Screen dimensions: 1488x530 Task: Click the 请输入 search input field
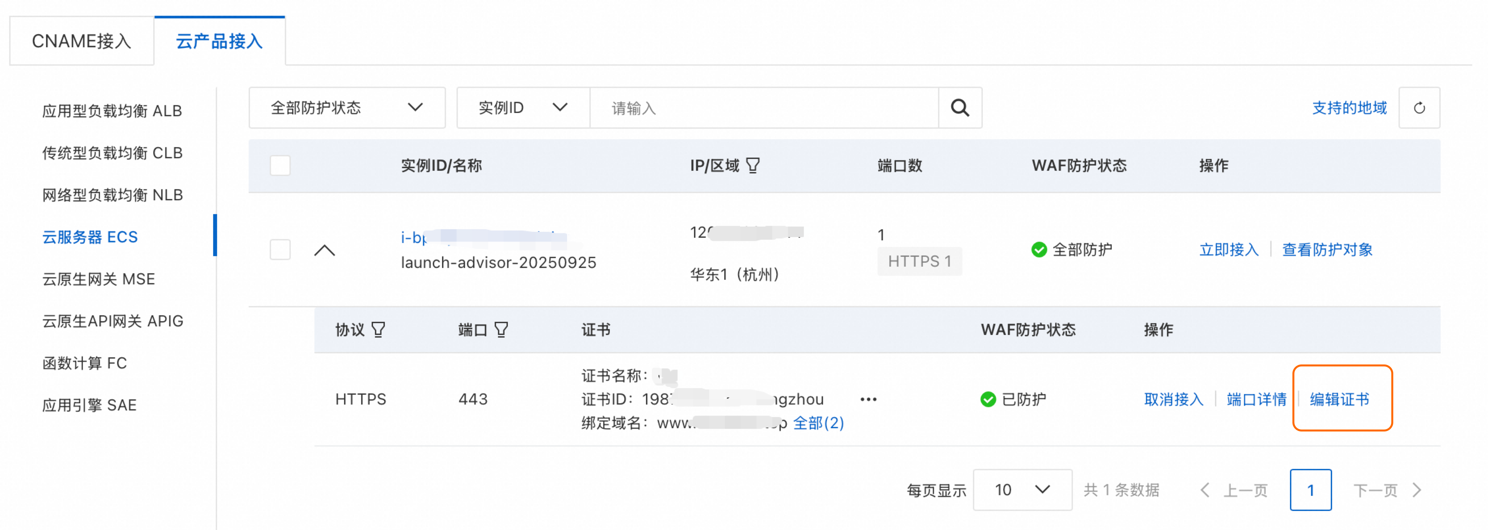[x=762, y=108]
